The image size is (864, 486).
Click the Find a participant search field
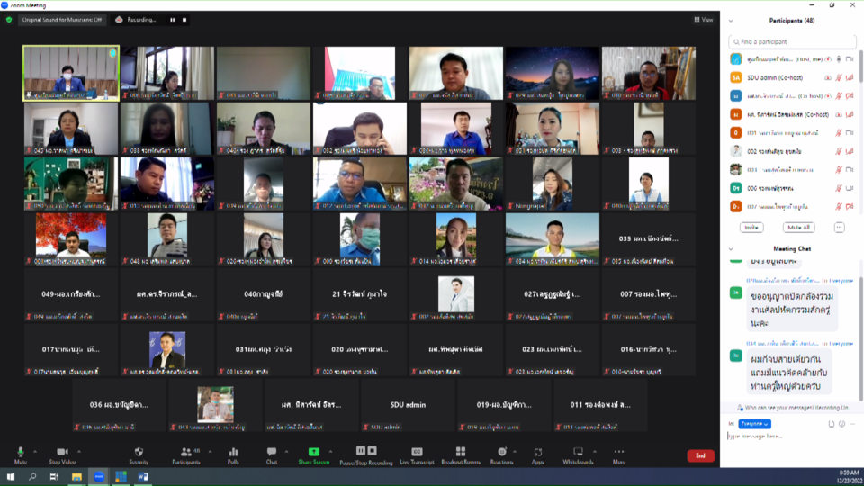click(x=792, y=41)
